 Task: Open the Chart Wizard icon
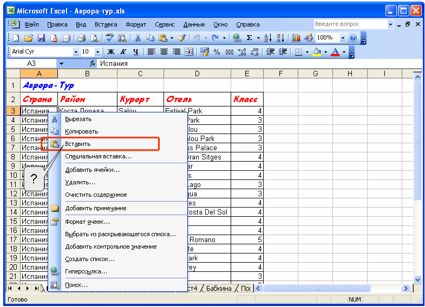click(296, 38)
